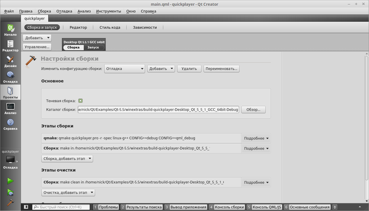Toggle the Теневая сборка checkbox
This screenshot has width=369, height=211.
click(80, 101)
